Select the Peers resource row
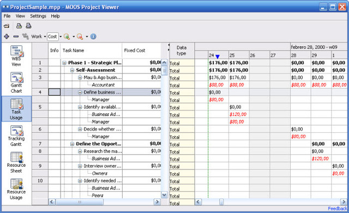Screen dimensions: 349x213 click(x=98, y=196)
